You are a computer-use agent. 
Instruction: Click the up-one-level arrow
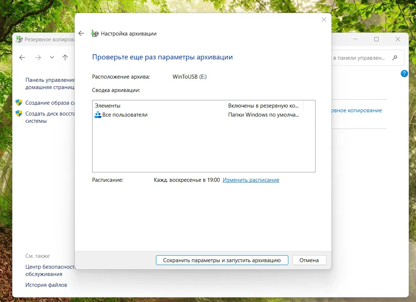pos(65,57)
